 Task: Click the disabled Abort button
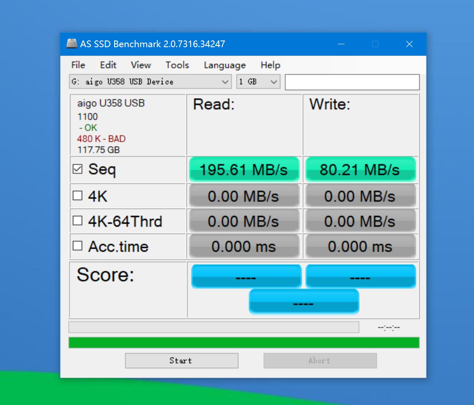coord(320,360)
